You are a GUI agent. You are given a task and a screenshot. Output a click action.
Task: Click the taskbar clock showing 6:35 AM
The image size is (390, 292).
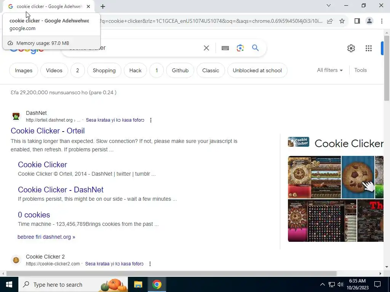[x=357, y=284]
